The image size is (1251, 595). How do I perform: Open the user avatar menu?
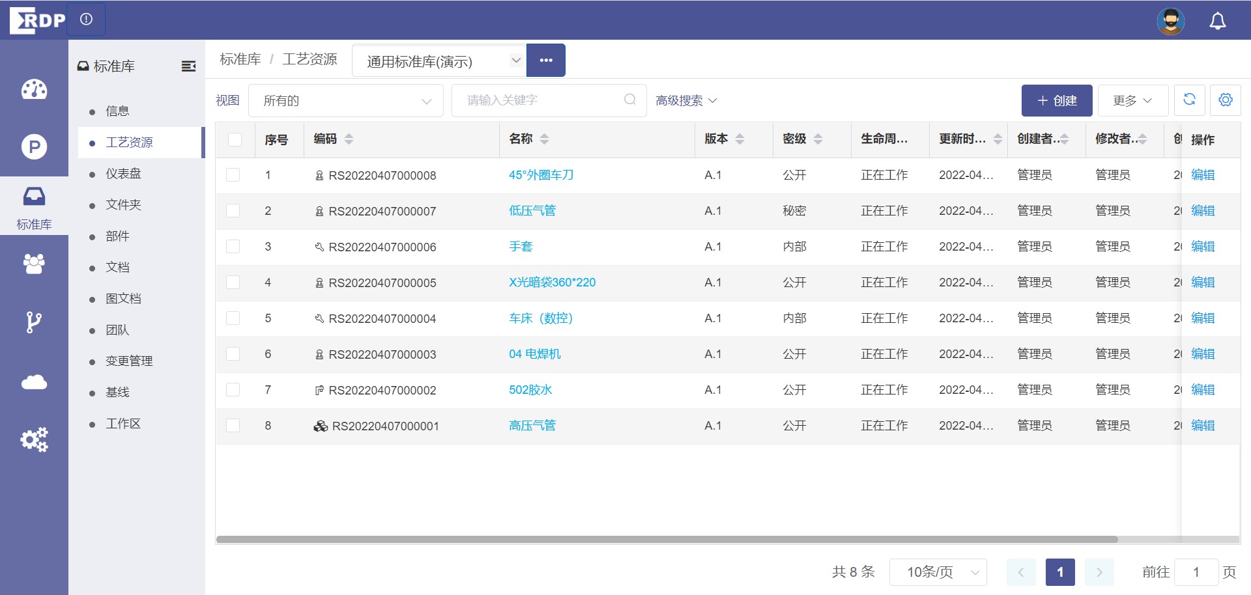(x=1171, y=21)
